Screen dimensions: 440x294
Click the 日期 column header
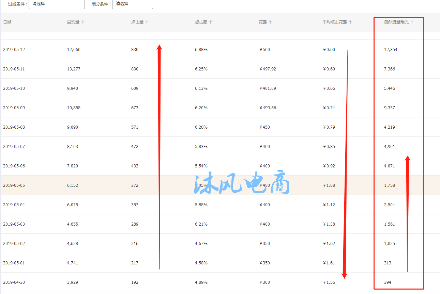pos(7,22)
